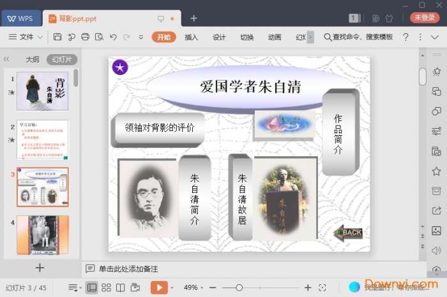The height and width of the screenshot is (297, 447).
Task: Switch to 大纲 outline view
Action: [33, 59]
